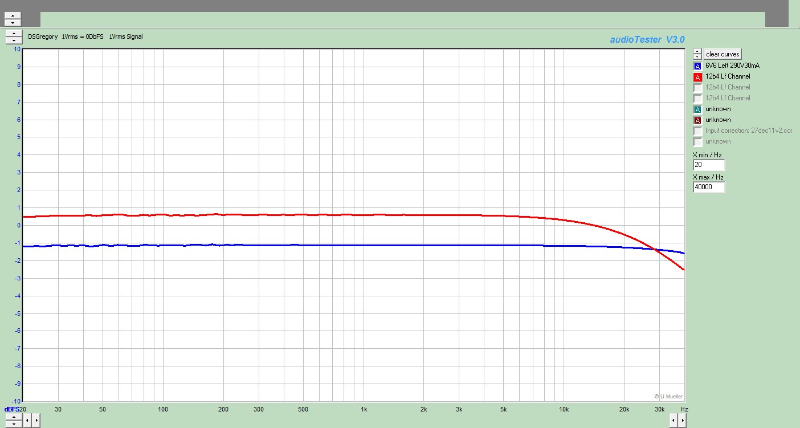The height and width of the screenshot is (428, 800).
Task: Click the Input correction: 27dec11v2.cor label
Action: pyautogui.click(x=749, y=131)
